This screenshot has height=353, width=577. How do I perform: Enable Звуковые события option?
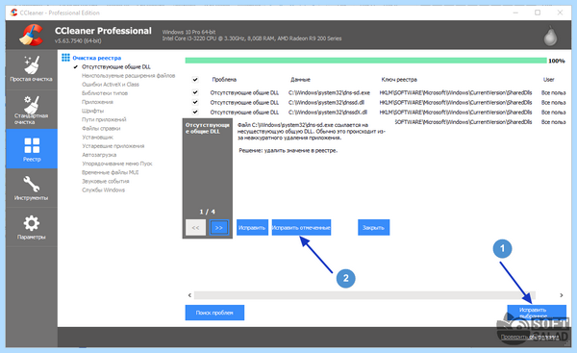(105, 181)
